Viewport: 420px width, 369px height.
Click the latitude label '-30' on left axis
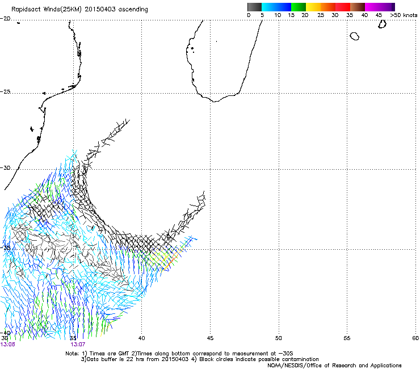(5, 168)
